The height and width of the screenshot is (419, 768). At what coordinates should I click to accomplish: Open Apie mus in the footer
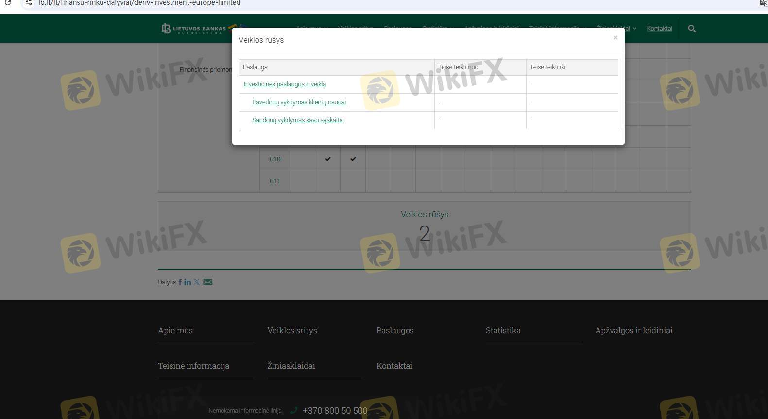[x=175, y=330]
